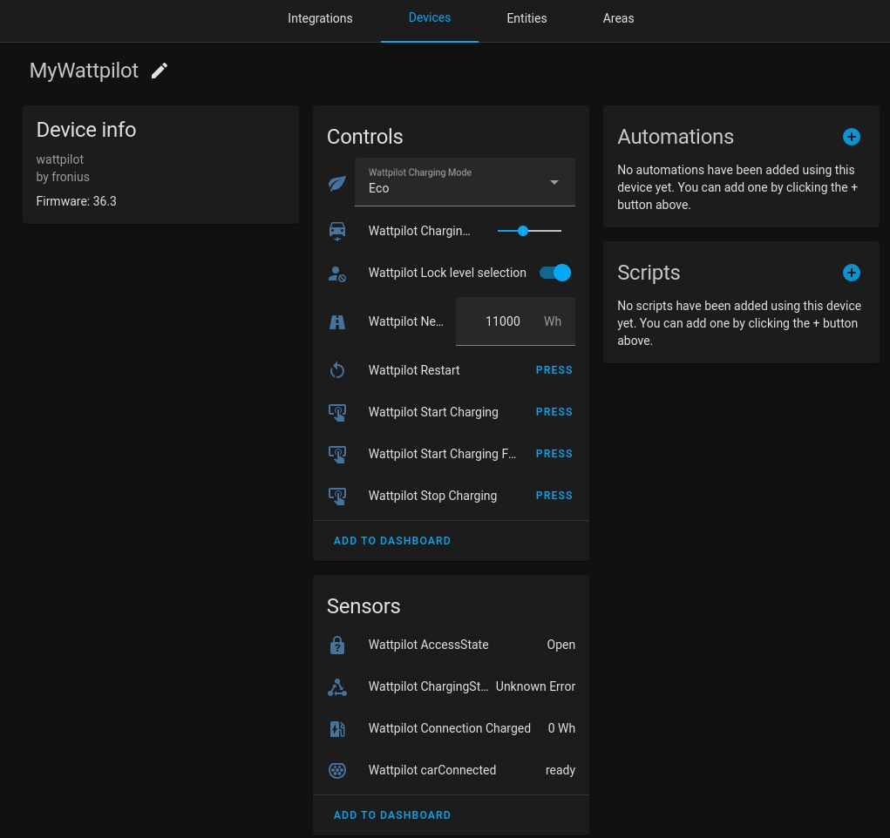Click the 'ready' carConnected value
This screenshot has width=890, height=838.
(x=560, y=770)
